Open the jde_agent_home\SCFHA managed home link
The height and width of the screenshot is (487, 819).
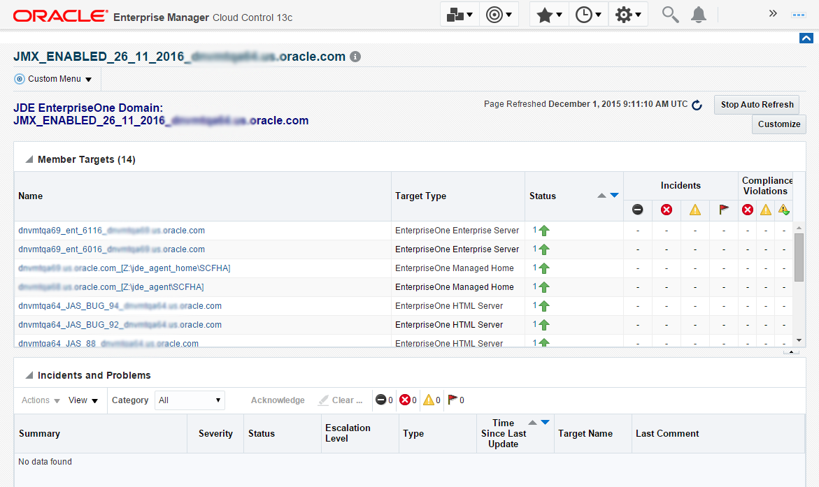124,268
